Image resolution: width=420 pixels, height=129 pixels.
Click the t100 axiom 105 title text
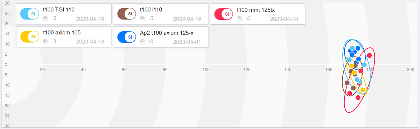tap(62, 33)
